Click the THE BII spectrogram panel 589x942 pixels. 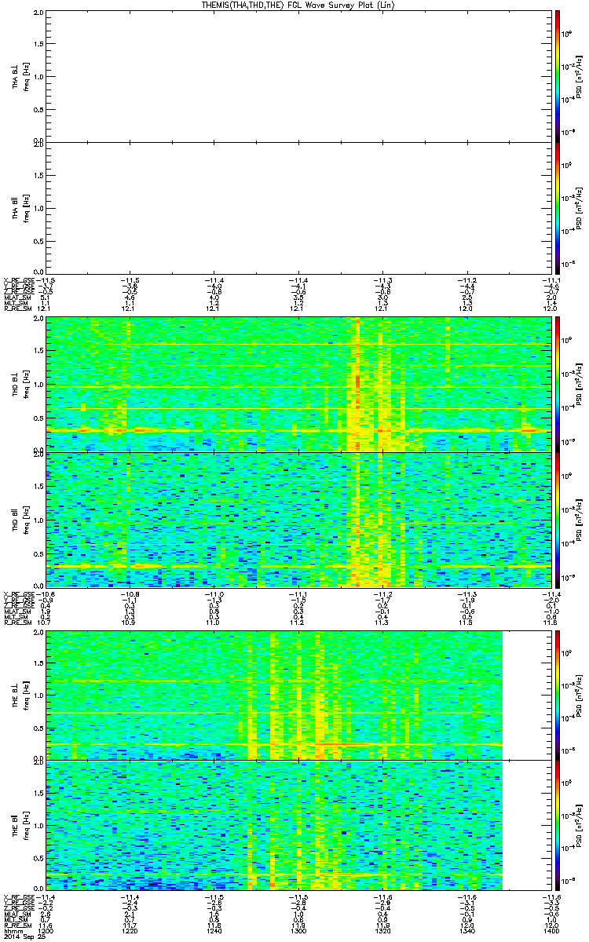pyautogui.click(x=298, y=824)
